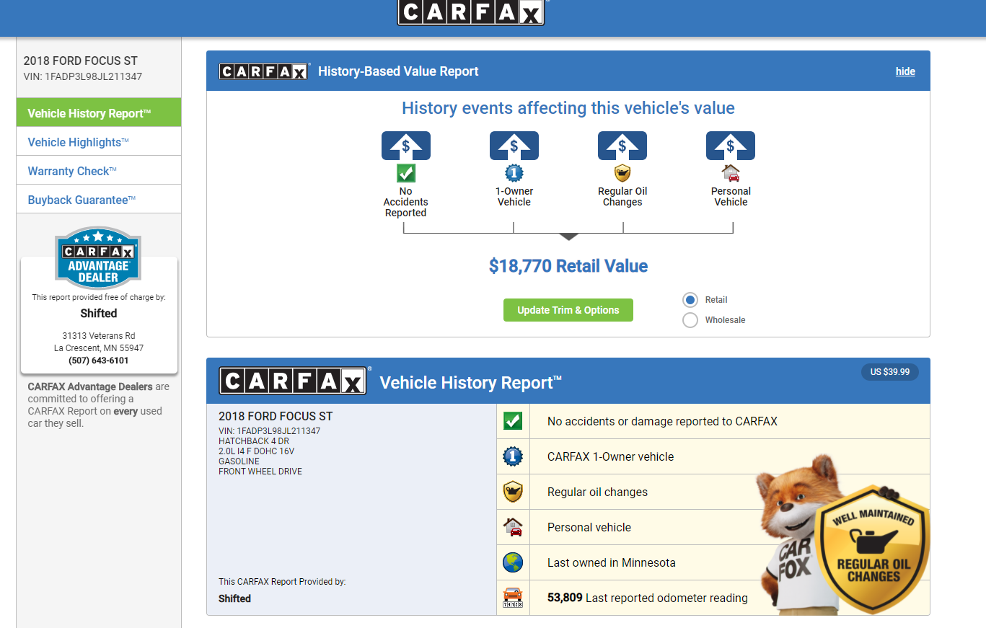Click the Personal vehicle row text
986x628 pixels.
(589, 527)
